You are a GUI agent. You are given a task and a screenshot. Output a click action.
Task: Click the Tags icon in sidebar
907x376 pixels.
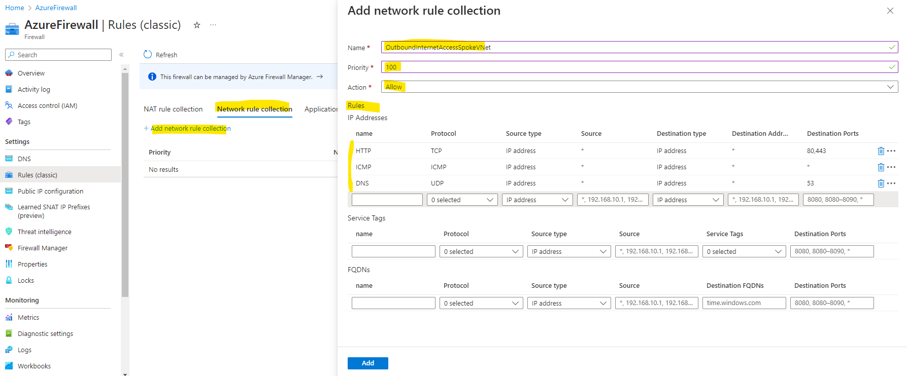[x=9, y=122]
